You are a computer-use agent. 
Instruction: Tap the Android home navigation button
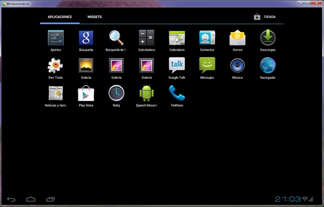coord(31,199)
